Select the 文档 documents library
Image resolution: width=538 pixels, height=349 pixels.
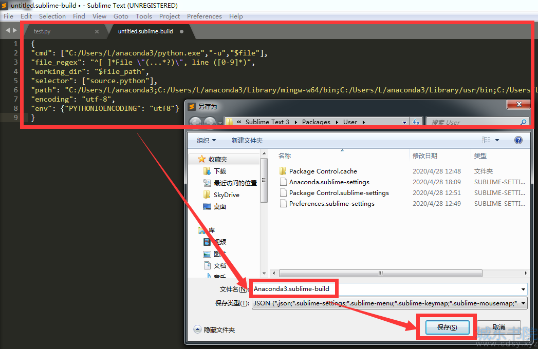pos(215,265)
